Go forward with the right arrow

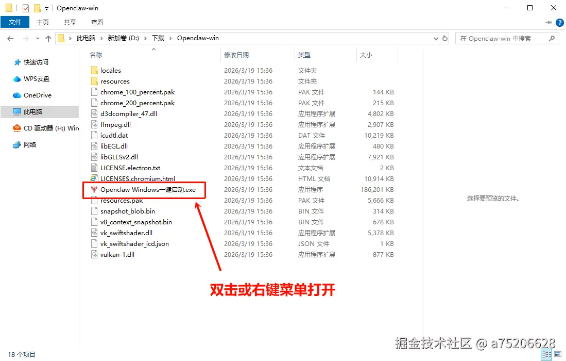(26, 38)
